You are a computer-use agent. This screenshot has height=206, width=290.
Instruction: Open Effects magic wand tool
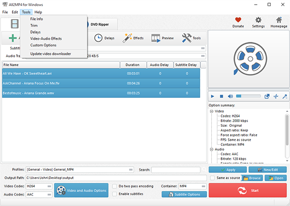click(x=127, y=38)
